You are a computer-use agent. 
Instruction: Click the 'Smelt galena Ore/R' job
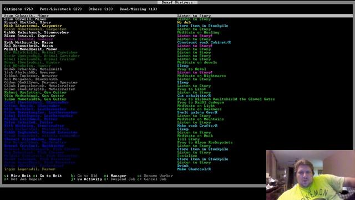[197, 112]
